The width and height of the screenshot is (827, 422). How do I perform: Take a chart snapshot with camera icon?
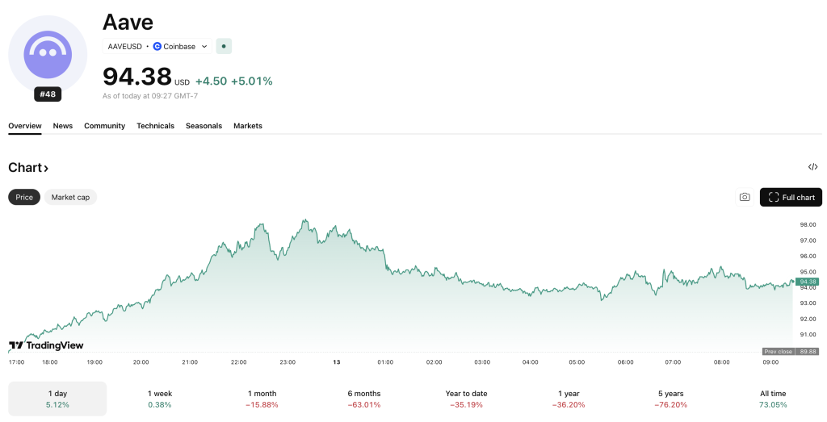tap(744, 197)
